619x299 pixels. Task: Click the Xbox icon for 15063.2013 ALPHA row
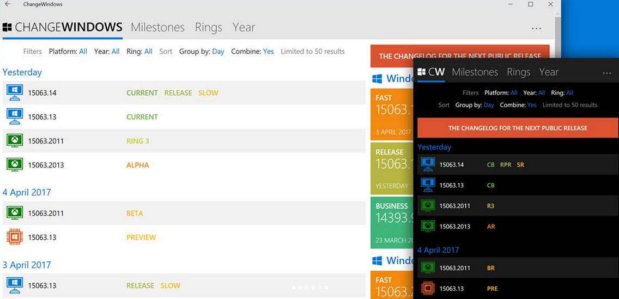pos(15,165)
